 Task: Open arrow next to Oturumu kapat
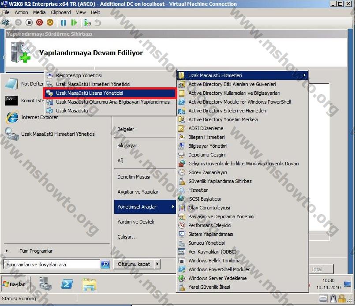pyautogui.click(x=157, y=264)
